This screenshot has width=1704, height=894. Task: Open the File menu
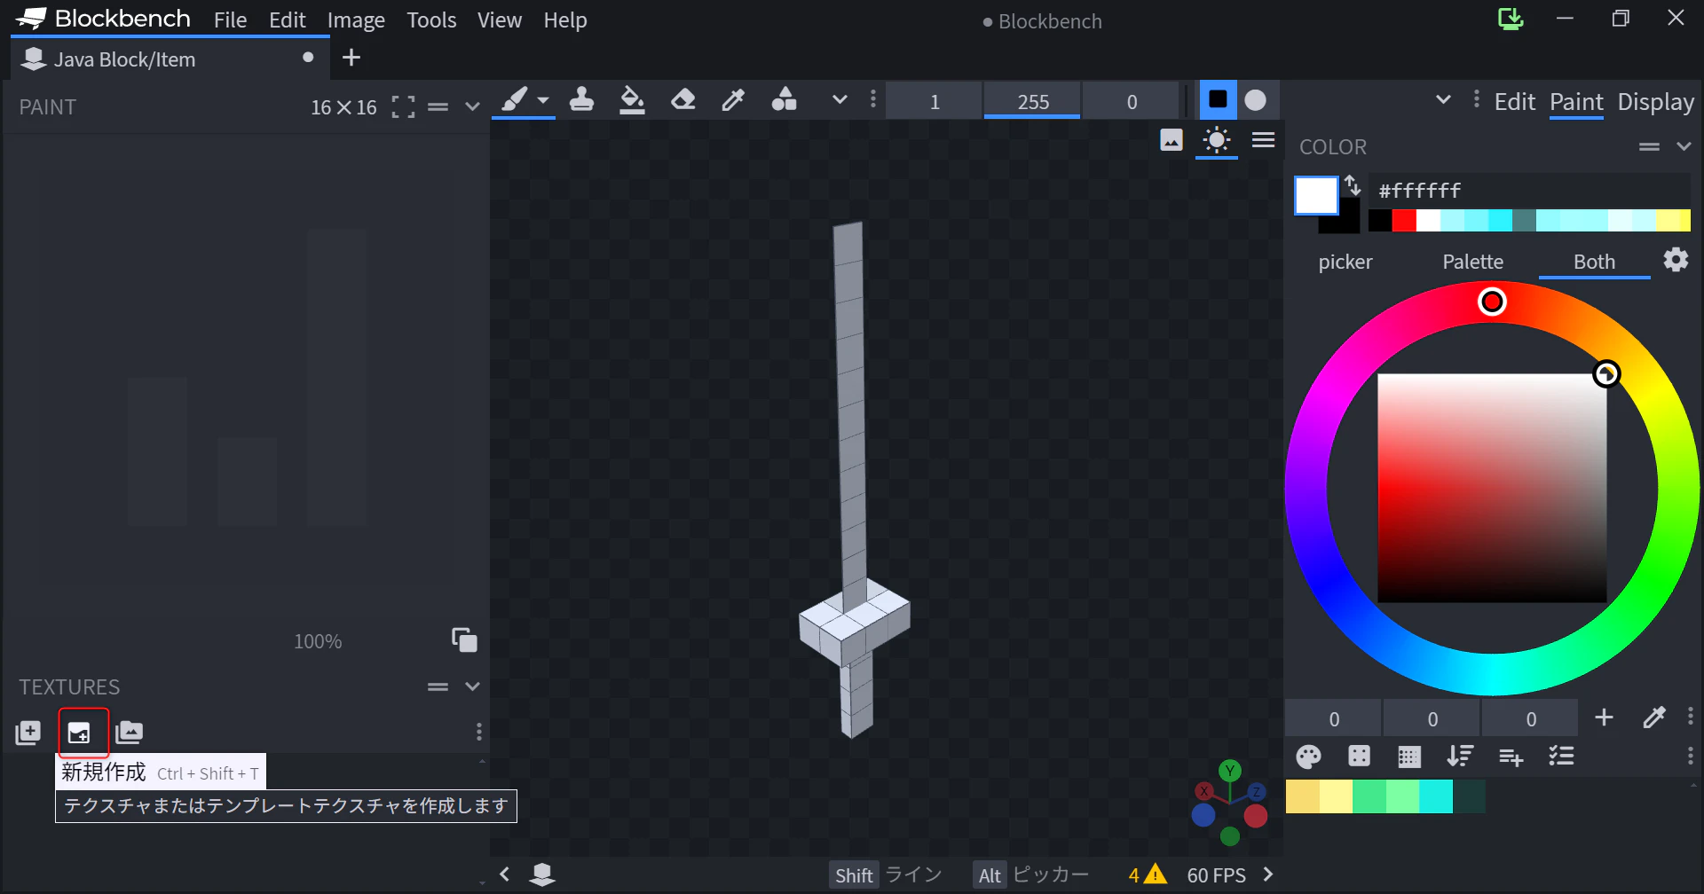[230, 20]
